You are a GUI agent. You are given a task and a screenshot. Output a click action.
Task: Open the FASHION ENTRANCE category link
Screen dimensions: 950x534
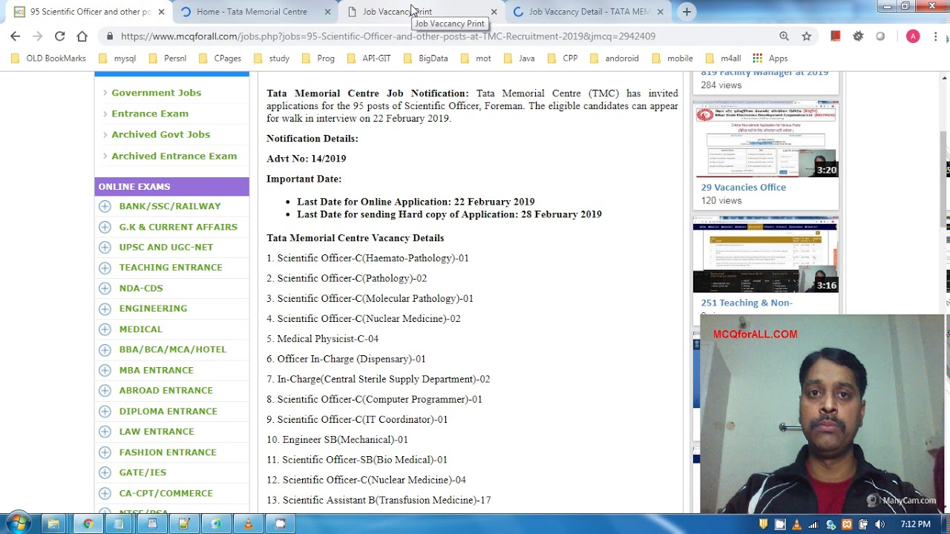coord(168,452)
